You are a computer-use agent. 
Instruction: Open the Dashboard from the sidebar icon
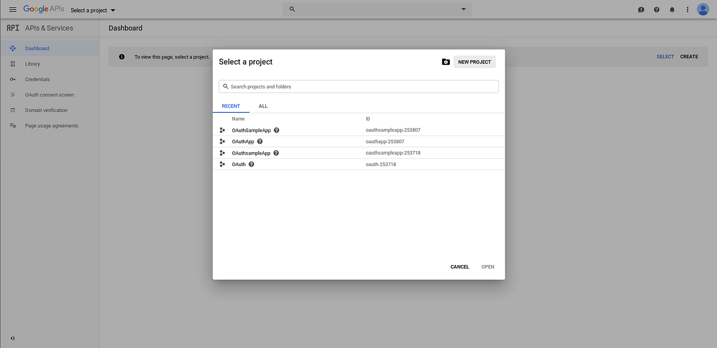pyautogui.click(x=13, y=48)
